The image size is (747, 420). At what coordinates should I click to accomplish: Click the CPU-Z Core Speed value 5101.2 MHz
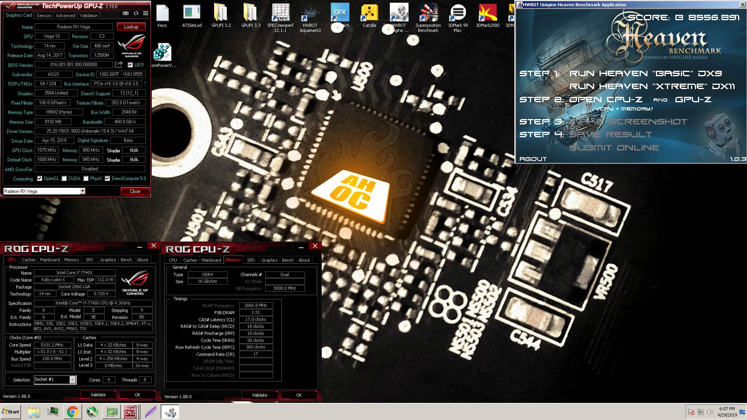click(52, 345)
